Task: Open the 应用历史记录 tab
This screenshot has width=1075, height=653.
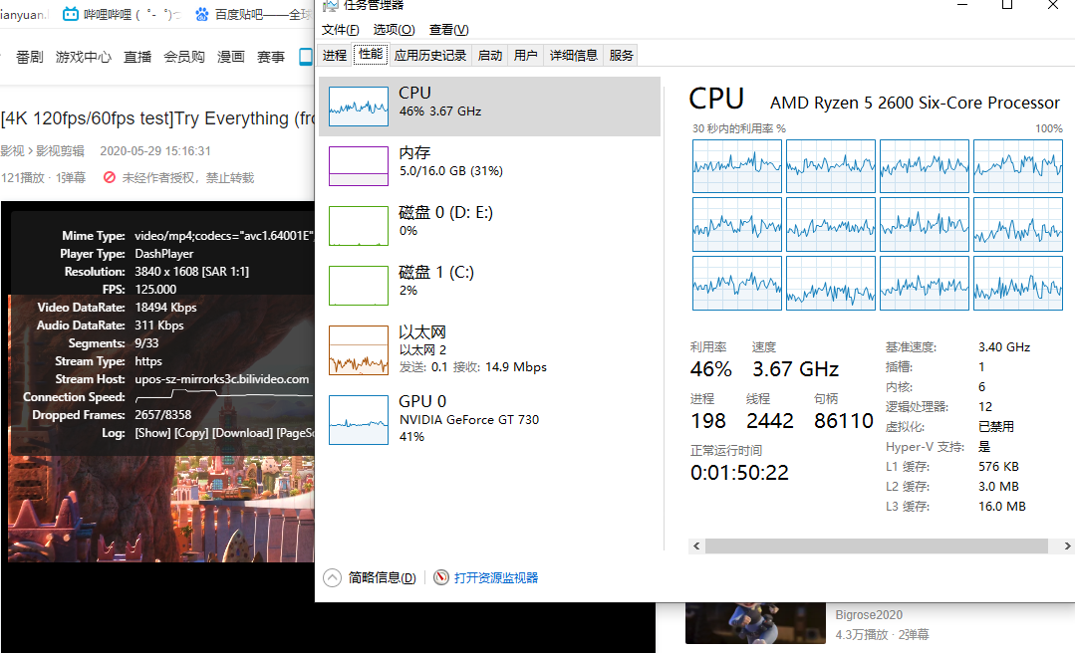Action: [x=429, y=56]
